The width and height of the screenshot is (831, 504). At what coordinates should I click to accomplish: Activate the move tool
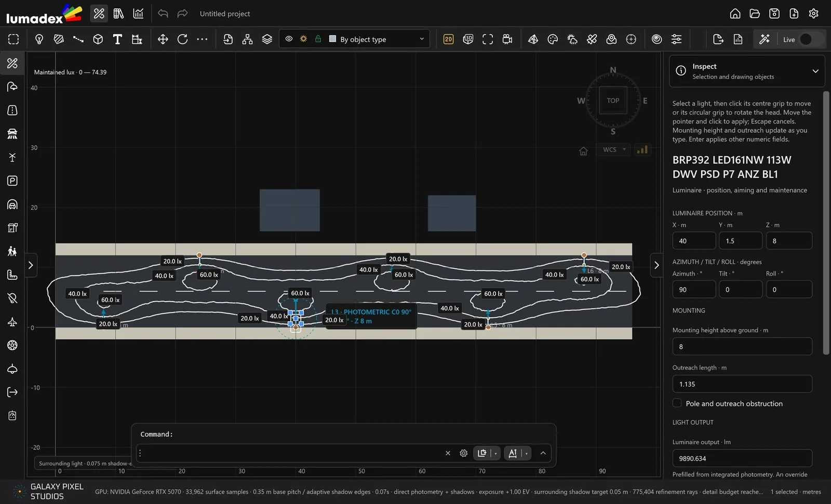[163, 39]
